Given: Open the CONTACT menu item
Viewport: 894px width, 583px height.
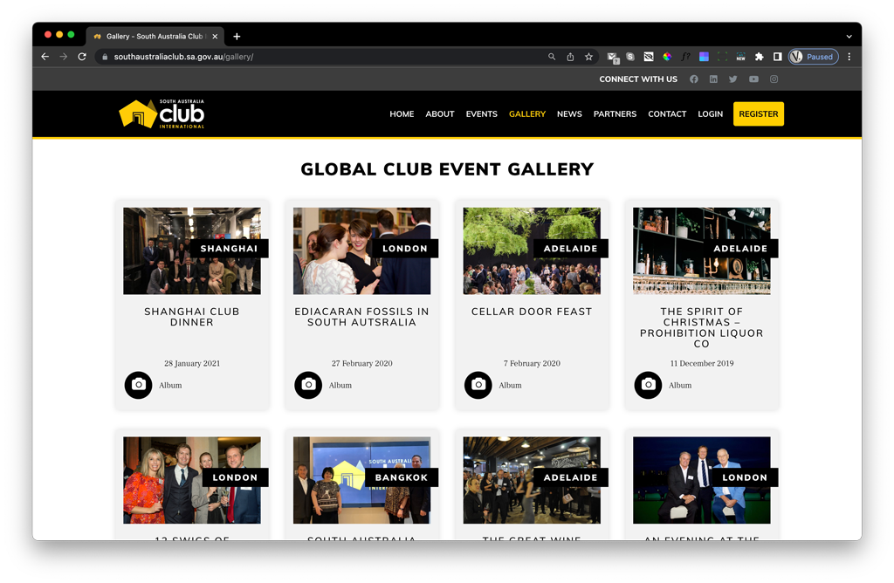Looking at the screenshot, I should click(667, 114).
